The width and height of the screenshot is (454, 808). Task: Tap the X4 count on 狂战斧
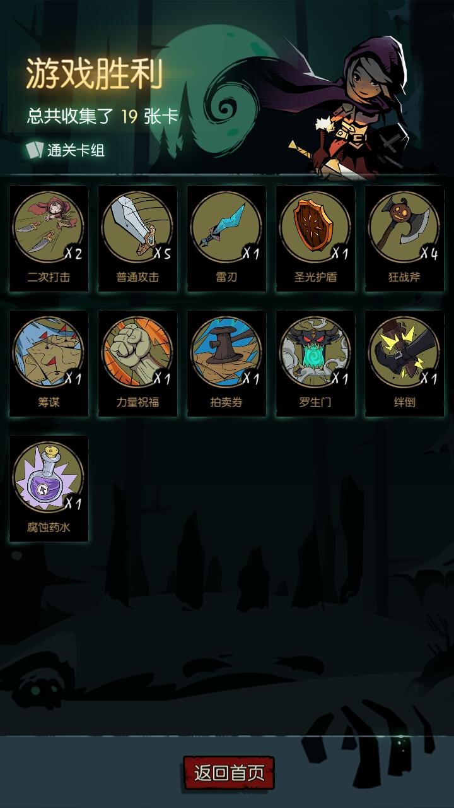point(429,254)
